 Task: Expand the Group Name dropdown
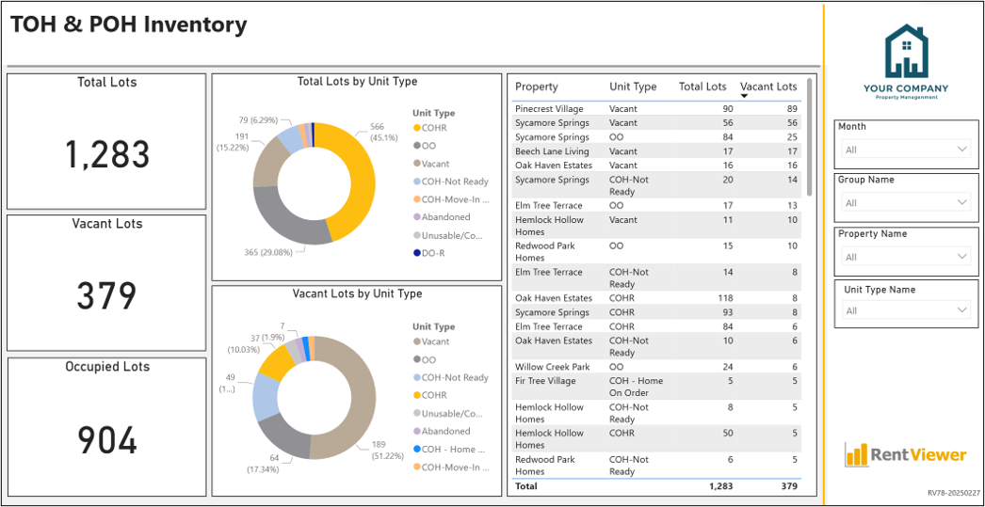coord(907,202)
